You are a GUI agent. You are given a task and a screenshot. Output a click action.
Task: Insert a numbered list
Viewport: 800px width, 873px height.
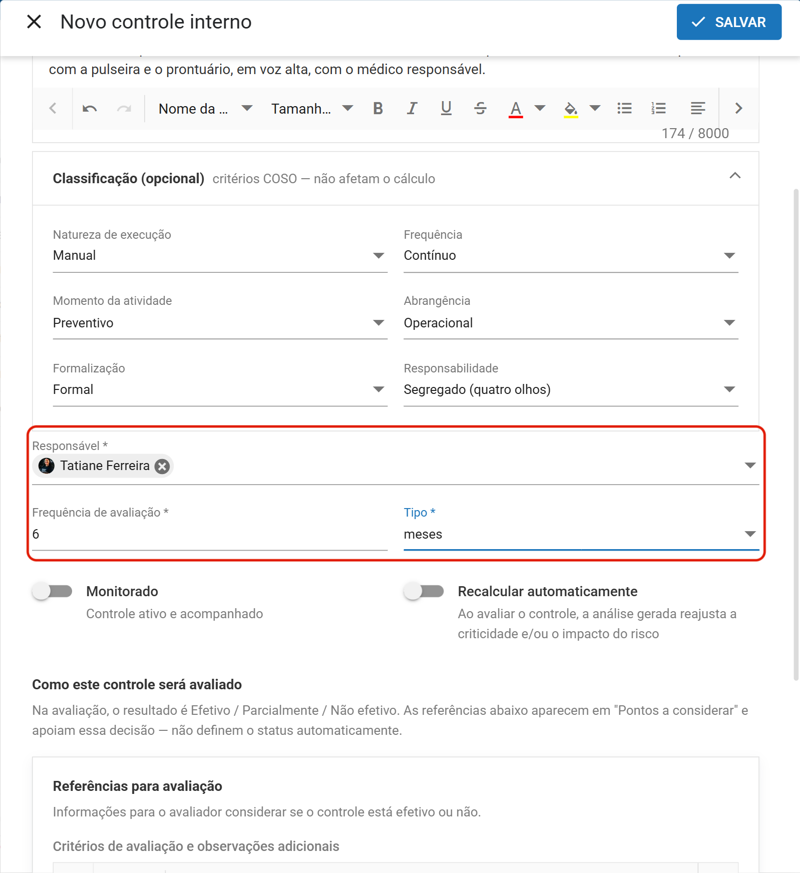658,108
